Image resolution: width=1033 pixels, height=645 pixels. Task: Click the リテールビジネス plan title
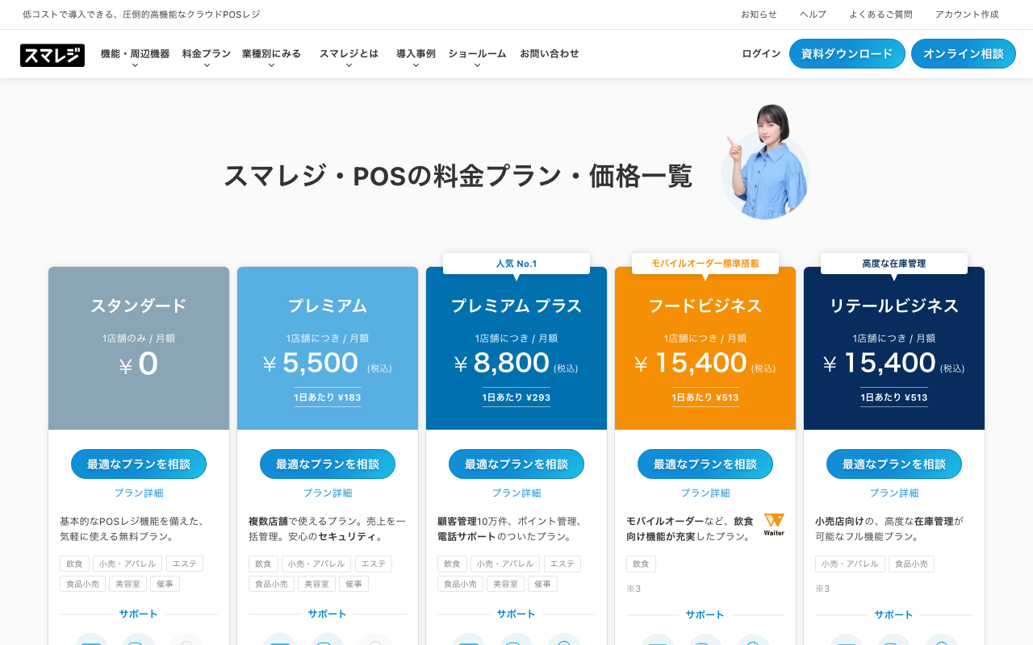click(x=894, y=306)
